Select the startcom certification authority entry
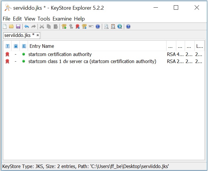 pyautogui.click(x=60, y=54)
